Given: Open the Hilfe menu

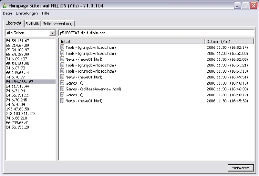Looking at the screenshot, I should pyautogui.click(x=45, y=13).
